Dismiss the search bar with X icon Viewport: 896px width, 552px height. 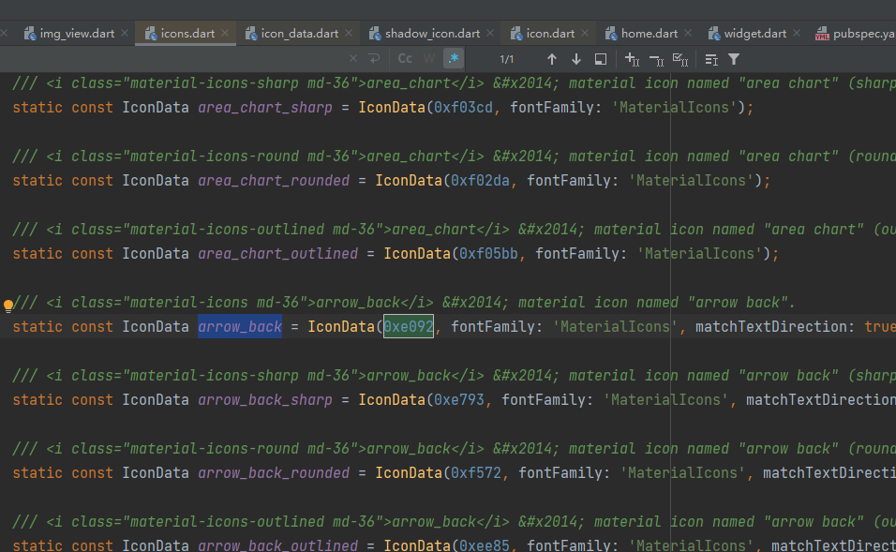pyautogui.click(x=352, y=58)
